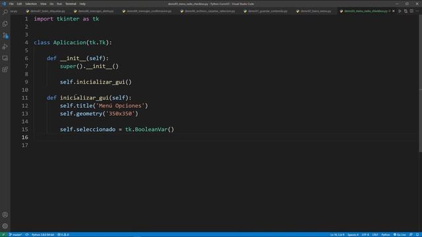Viewport: 422px width, 237px height.
Task: Click the 'self.inicializar_gui()' call on line 9
Action: [96, 82]
